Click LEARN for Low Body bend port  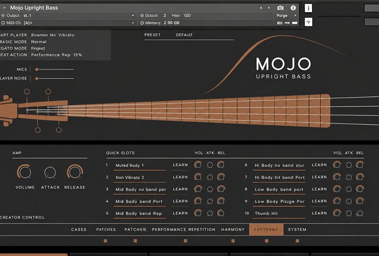point(319,189)
